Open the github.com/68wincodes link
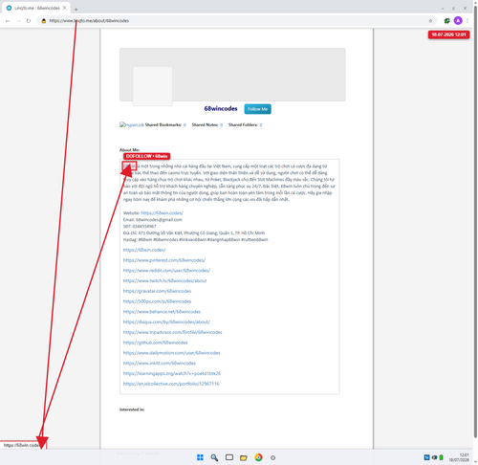 point(156,343)
